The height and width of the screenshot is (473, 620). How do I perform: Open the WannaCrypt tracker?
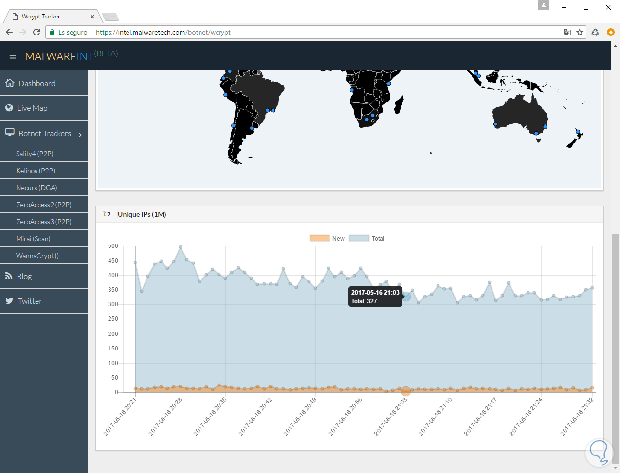point(37,256)
